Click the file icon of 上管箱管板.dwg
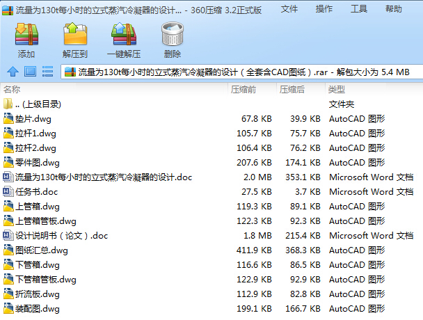The height and width of the screenshot is (320, 423). point(8,221)
